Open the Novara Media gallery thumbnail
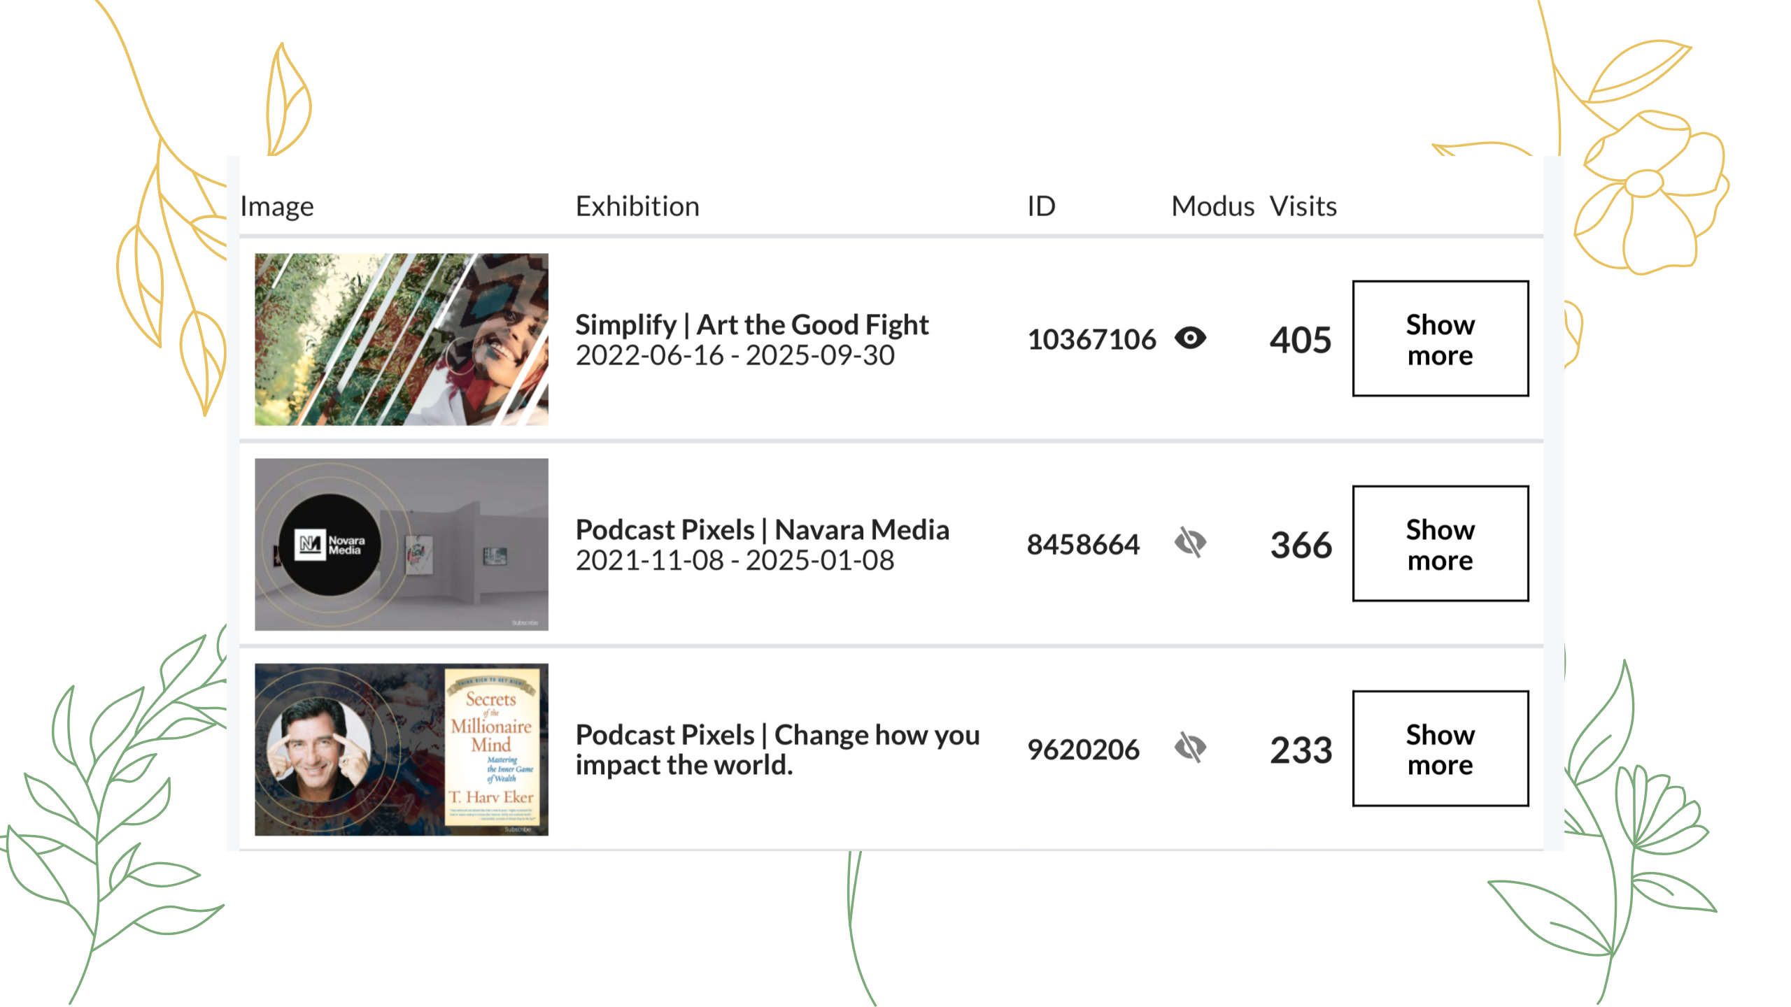The width and height of the screenshot is (1791, 1007). [401, 544]
